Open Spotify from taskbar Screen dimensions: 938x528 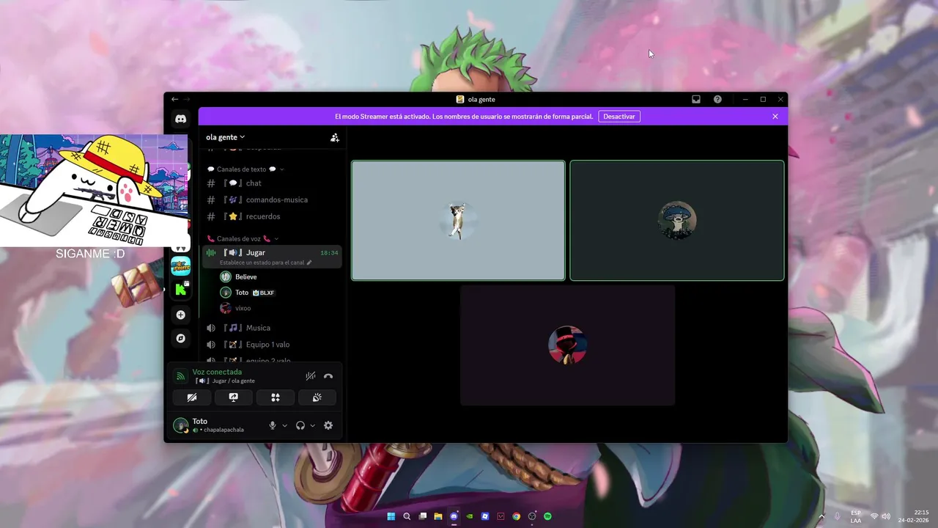point(548,516)
